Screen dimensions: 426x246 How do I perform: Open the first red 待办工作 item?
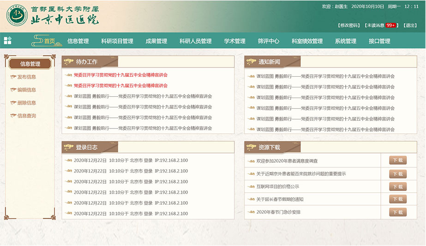click(x=120, y=75)
